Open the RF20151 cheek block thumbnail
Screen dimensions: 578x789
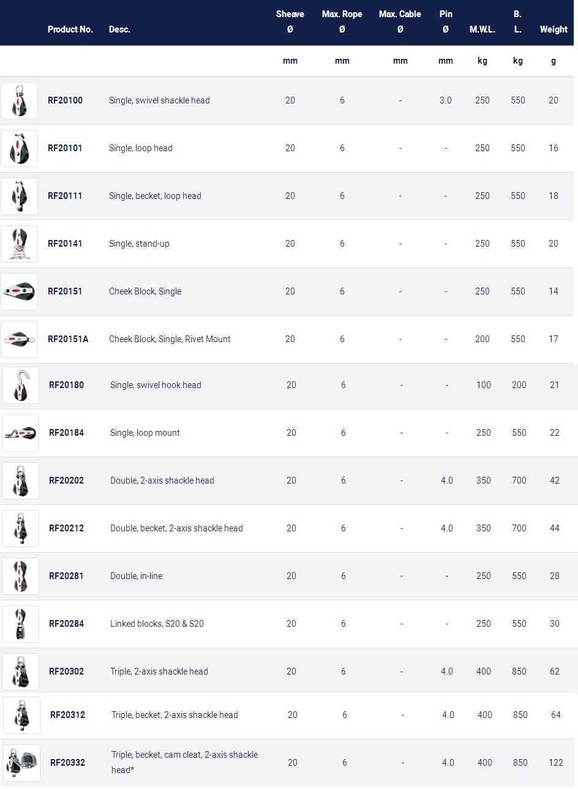point(19,291)
